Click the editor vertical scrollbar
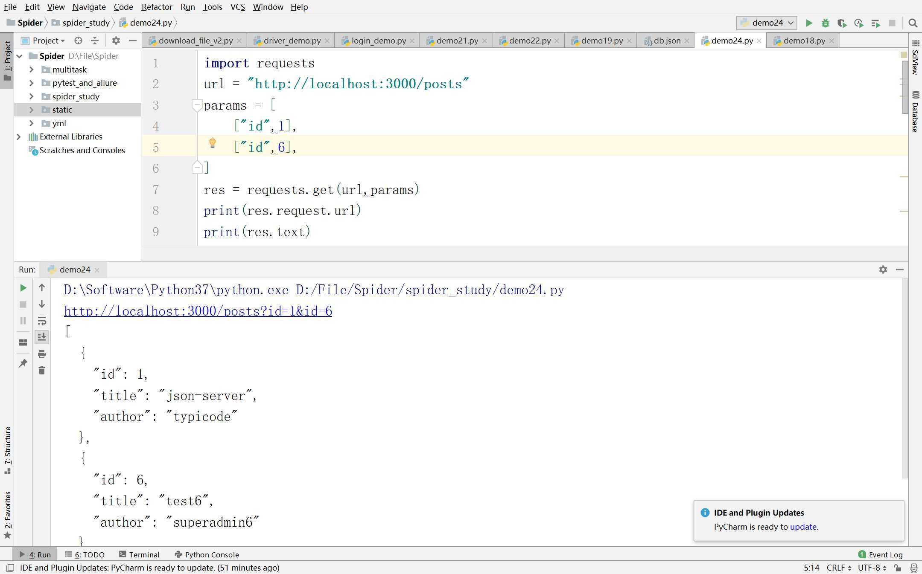Screen dimensions: 922x574 coord(905,87)
